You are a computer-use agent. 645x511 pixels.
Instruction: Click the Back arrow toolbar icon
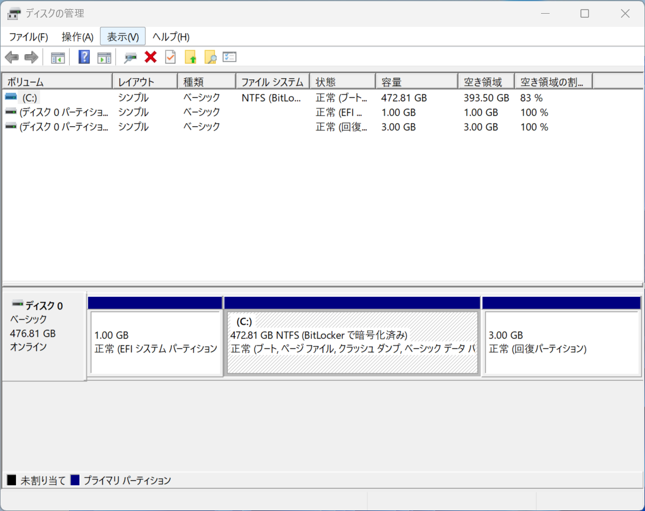click(11, 57)
